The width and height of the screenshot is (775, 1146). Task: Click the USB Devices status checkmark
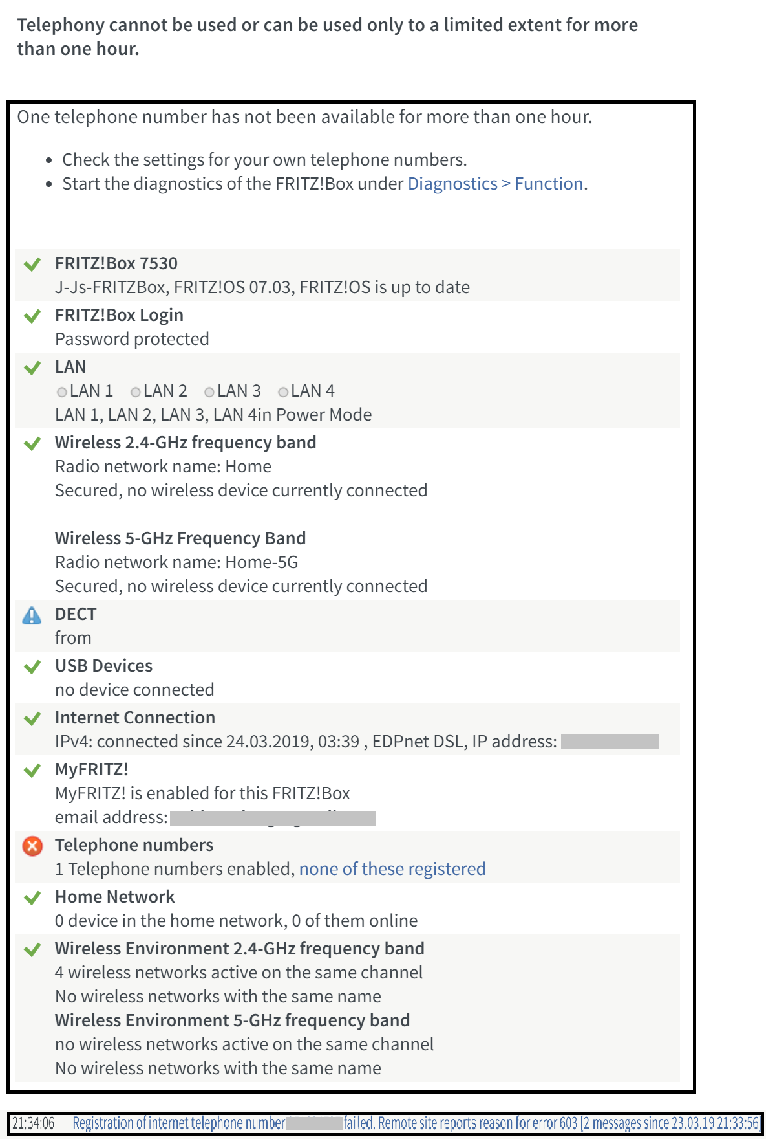point(32,667)
